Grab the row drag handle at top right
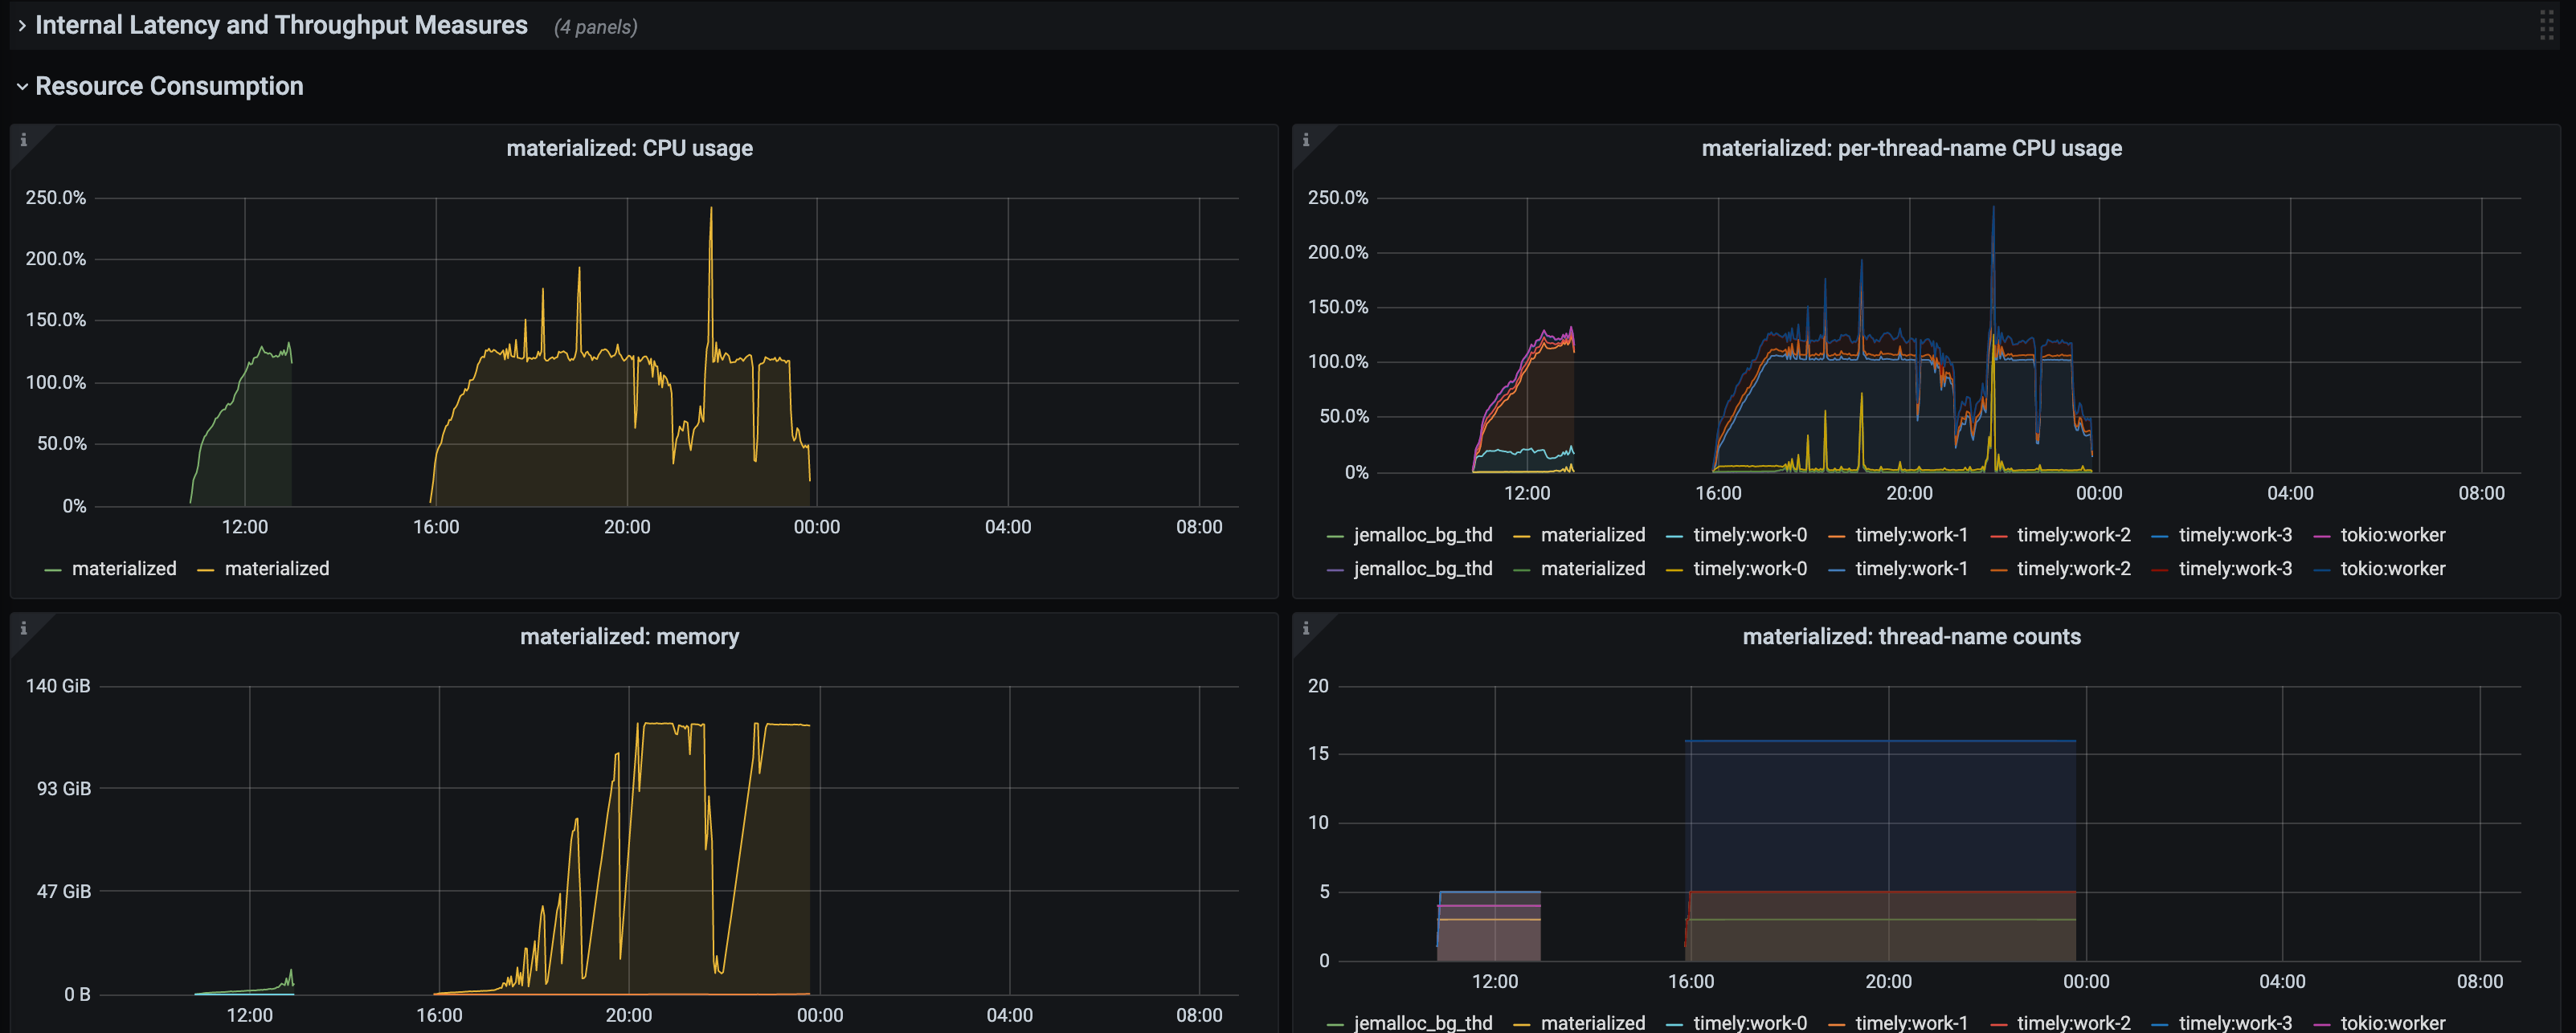The height and width of the screenshot is (1033, 2576). point(2546,25)
